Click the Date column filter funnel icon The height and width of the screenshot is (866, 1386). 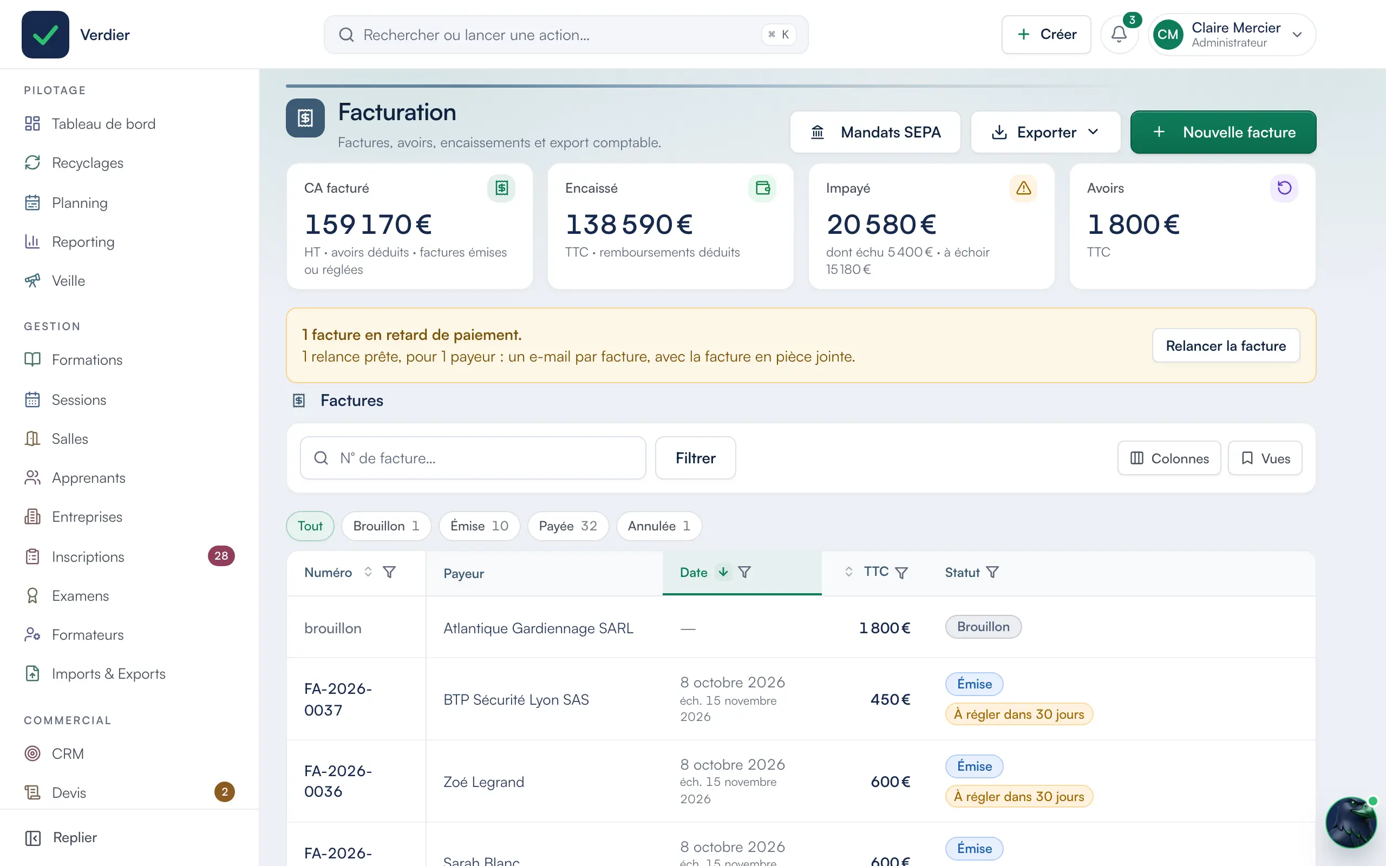[x=744, y=572]
